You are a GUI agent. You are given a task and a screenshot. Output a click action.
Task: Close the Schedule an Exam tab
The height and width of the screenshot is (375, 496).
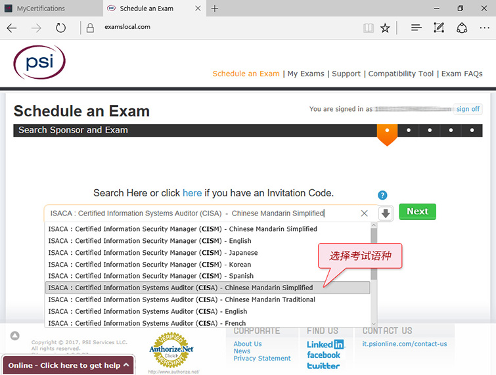click(x=198, y=9)
